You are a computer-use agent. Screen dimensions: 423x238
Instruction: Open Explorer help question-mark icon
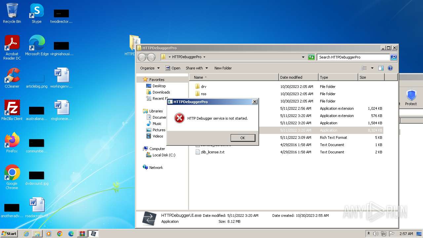pos(390,68)
